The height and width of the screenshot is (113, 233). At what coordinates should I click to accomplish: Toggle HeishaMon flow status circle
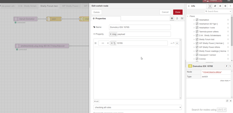click(228, 20)
